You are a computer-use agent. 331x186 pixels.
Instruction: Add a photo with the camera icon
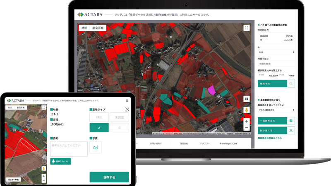[96, 148]
